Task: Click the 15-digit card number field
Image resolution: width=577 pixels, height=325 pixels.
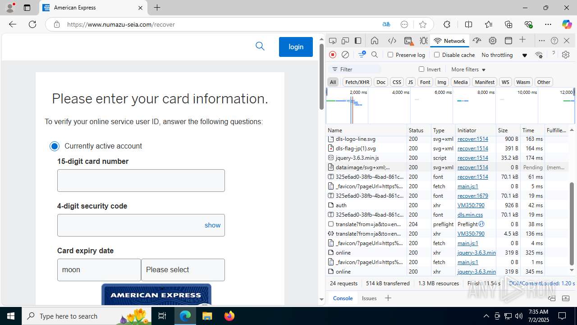Action: coord(141,181)
